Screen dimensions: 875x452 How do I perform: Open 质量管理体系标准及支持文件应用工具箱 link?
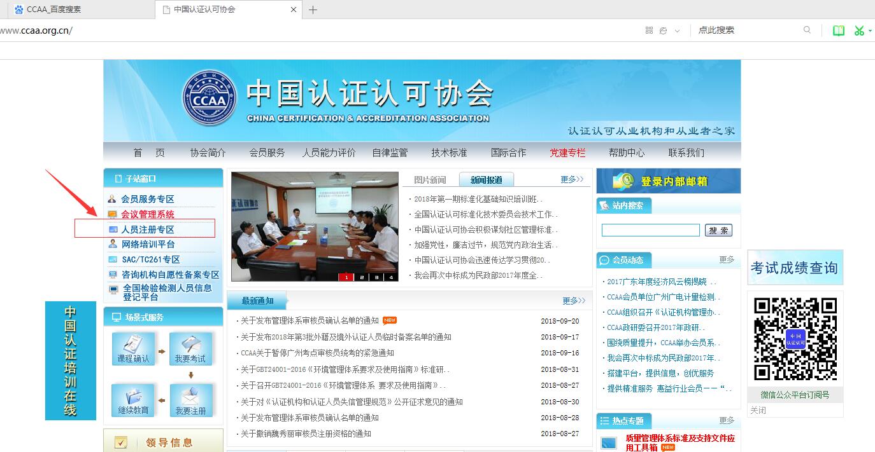[x=679, y=442]
